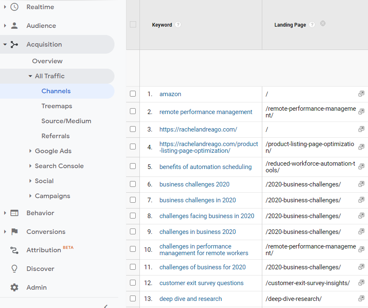Tick checkbox for business challenges 2020 row
This screenshot has height=308, width=368.
[x=133, y=184]
